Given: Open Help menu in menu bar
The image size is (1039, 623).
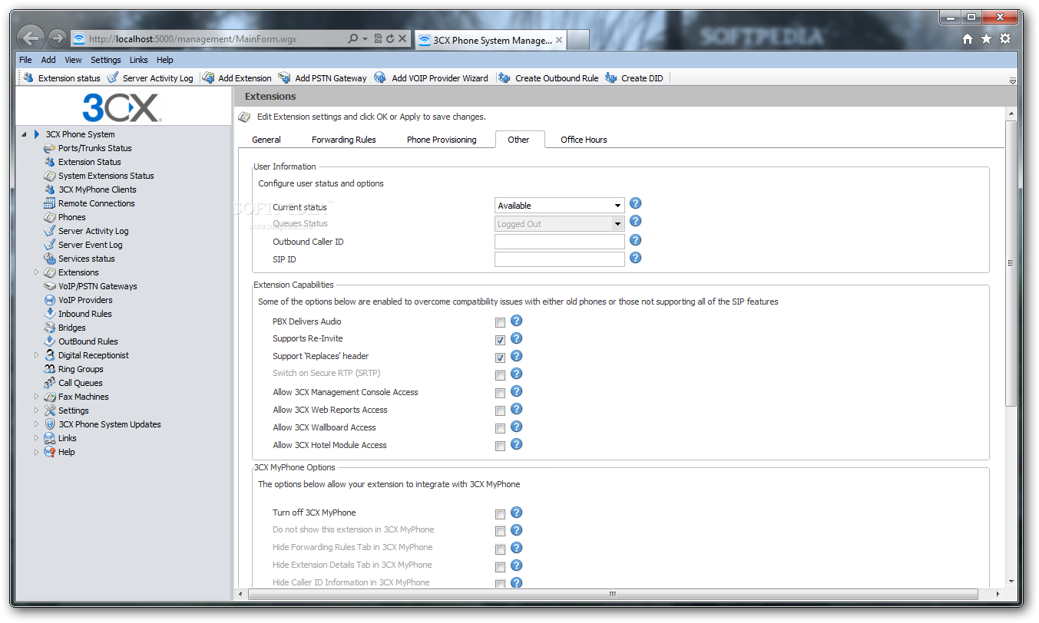Looking at the screenshot, I should coord(165,60).
